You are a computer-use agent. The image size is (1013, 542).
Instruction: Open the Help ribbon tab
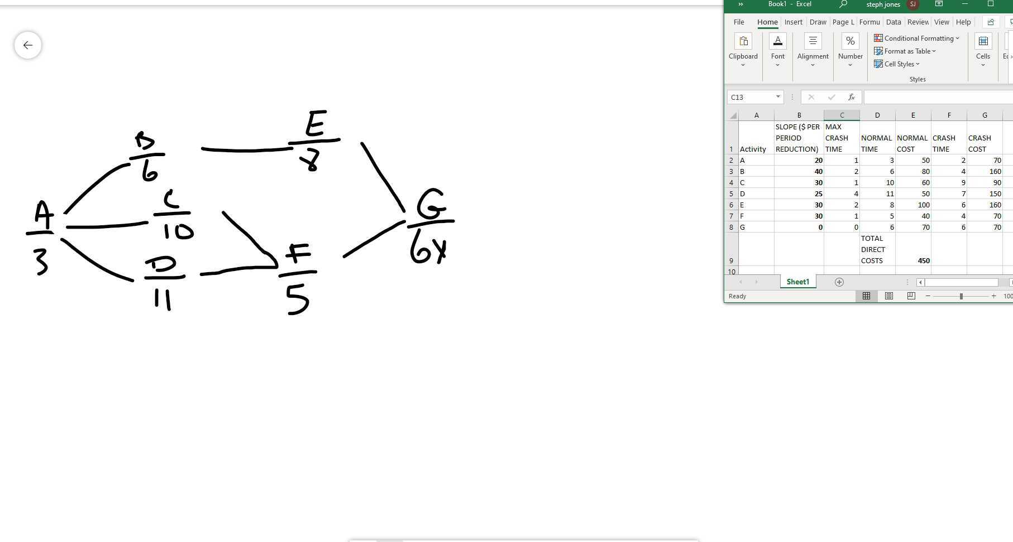click(x=963, y=22)
